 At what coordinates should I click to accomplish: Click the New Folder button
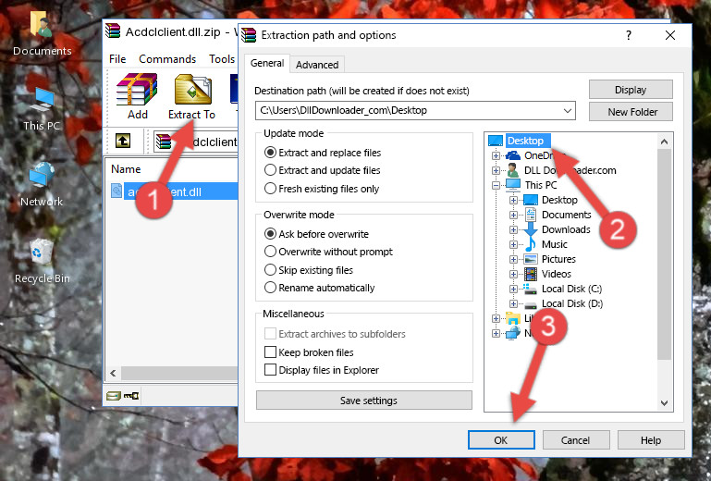coord(631,112)
